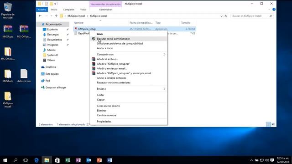Choose Propiedades in the context menu

point(129,122)
